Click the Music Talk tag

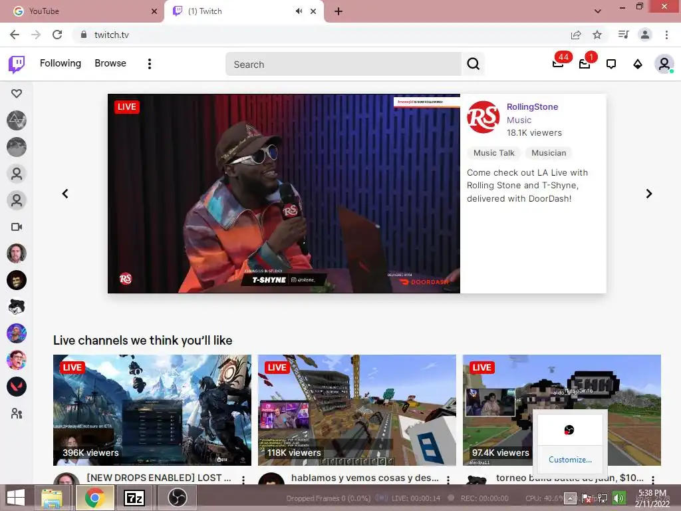(494, 153)
